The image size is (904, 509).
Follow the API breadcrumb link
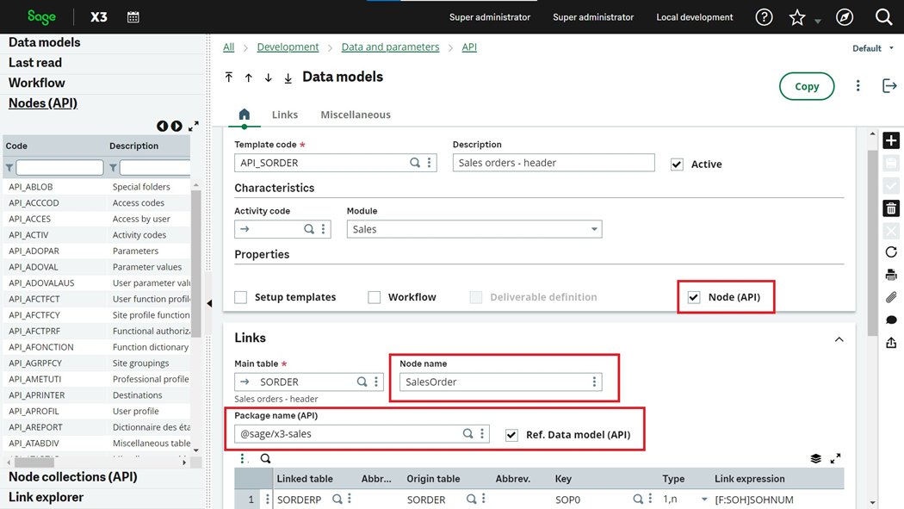[x=469, y=47]
